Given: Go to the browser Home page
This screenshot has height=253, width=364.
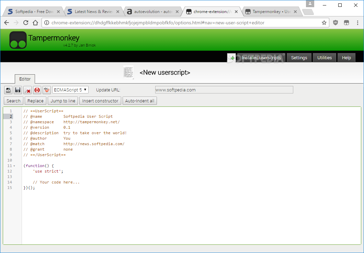Looking at the screenshot, I should click(x=35, y=23).
